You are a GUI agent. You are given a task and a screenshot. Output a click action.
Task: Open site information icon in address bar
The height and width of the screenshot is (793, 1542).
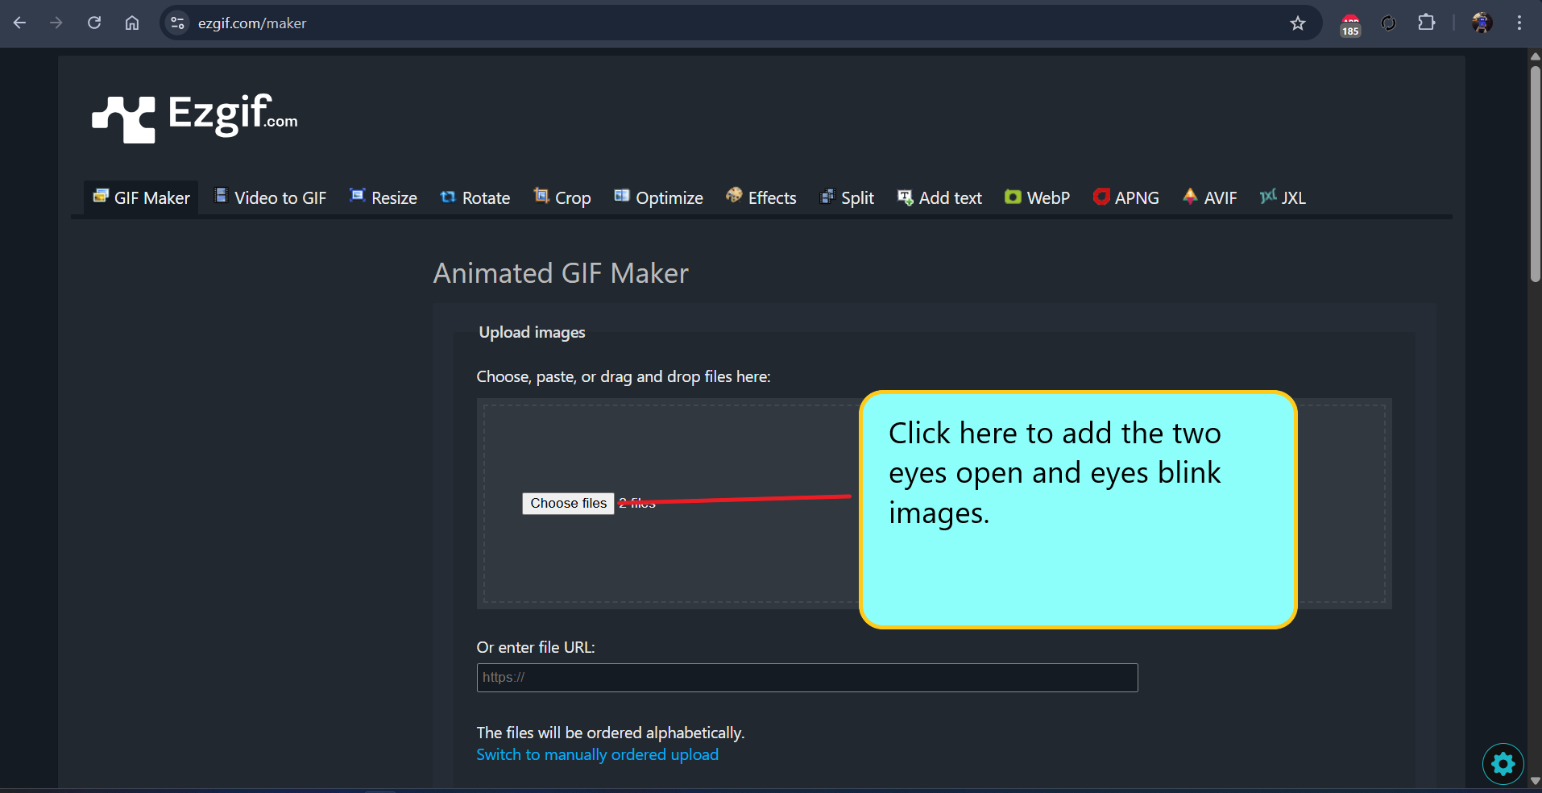[178, 23]
